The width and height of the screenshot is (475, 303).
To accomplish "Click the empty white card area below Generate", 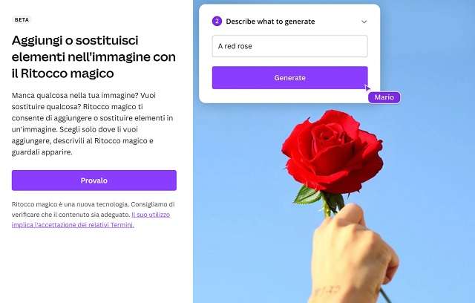I will pyautogui.click(x=282, y=97).
